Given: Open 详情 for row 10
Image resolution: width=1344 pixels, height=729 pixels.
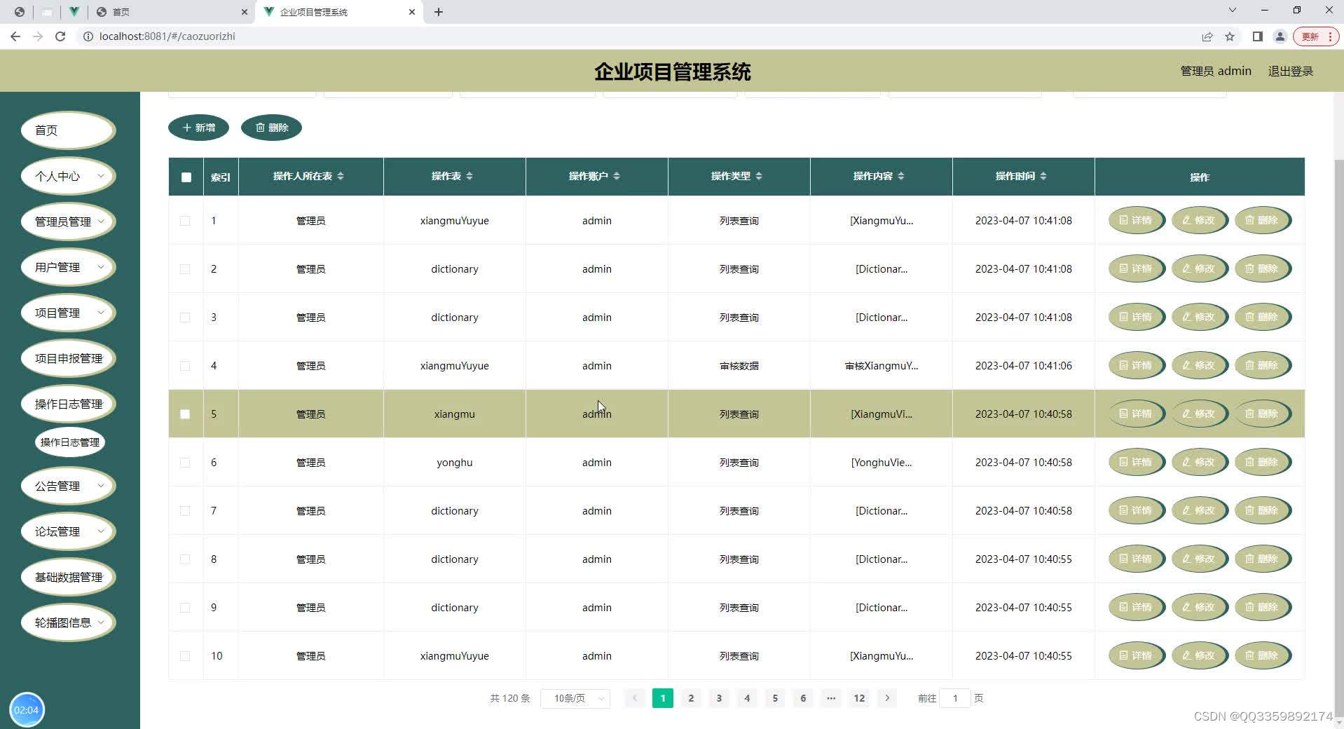Looking at the screenshot, I should pyautogui.click(x=1136, y=655).
